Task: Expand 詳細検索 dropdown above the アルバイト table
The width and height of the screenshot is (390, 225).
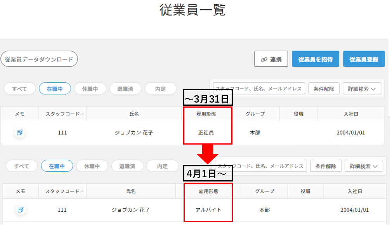Action: (364, 166)
